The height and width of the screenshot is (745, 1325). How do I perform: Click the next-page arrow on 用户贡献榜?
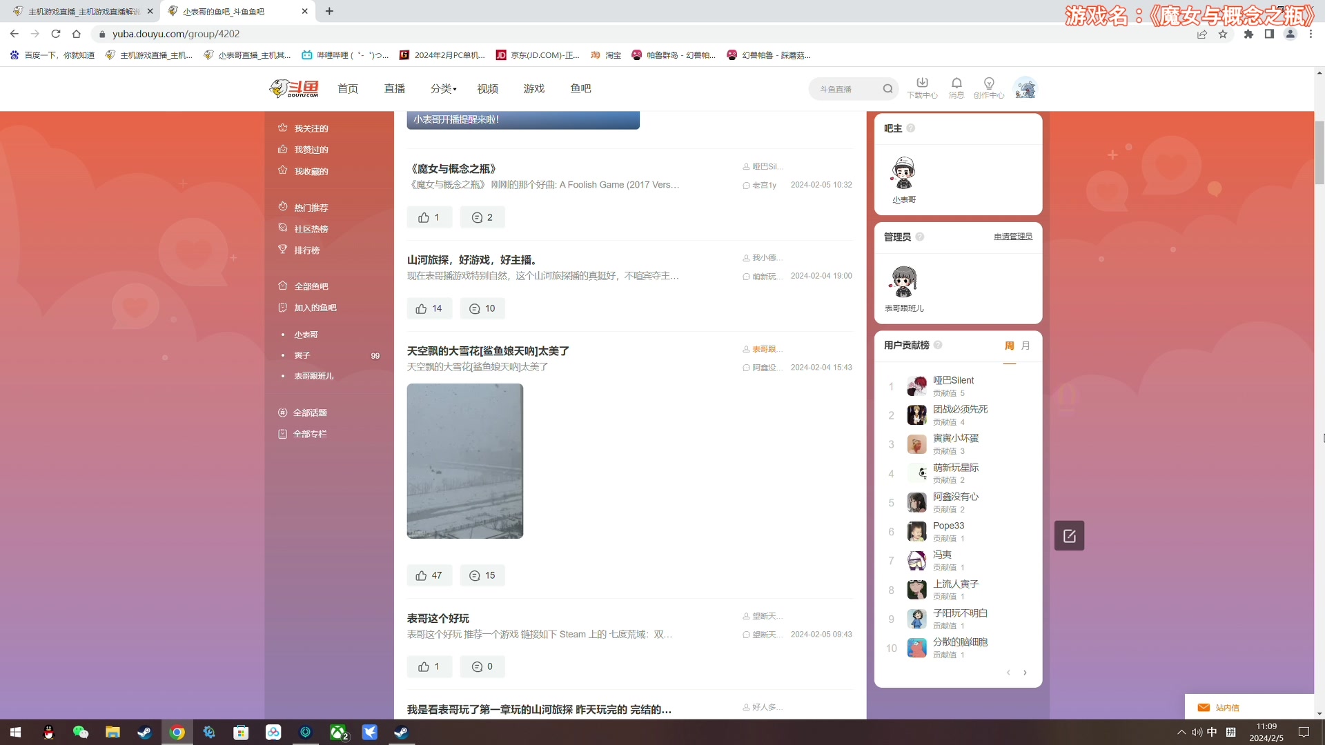pos(1025,673)
